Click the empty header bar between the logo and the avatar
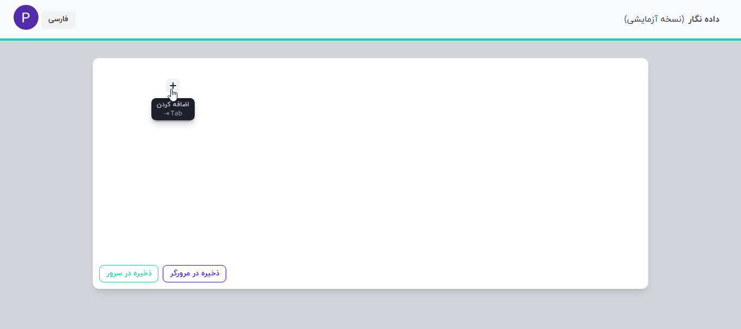The image size is (741, 329). pyautogui.click(x=347, y=20)
